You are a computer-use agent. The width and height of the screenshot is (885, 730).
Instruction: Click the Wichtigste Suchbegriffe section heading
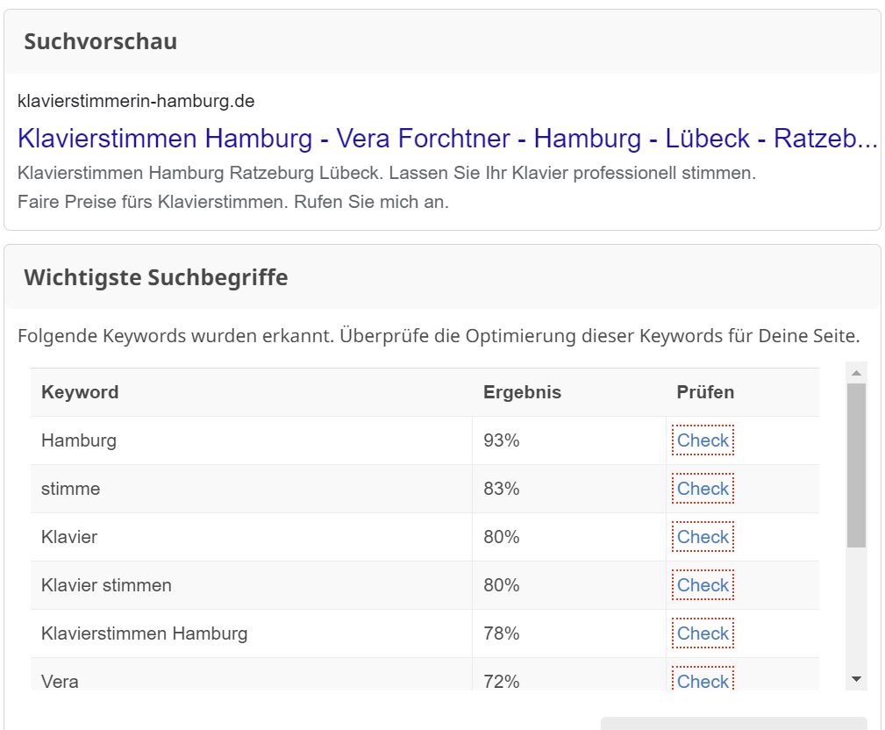(156, 278)
